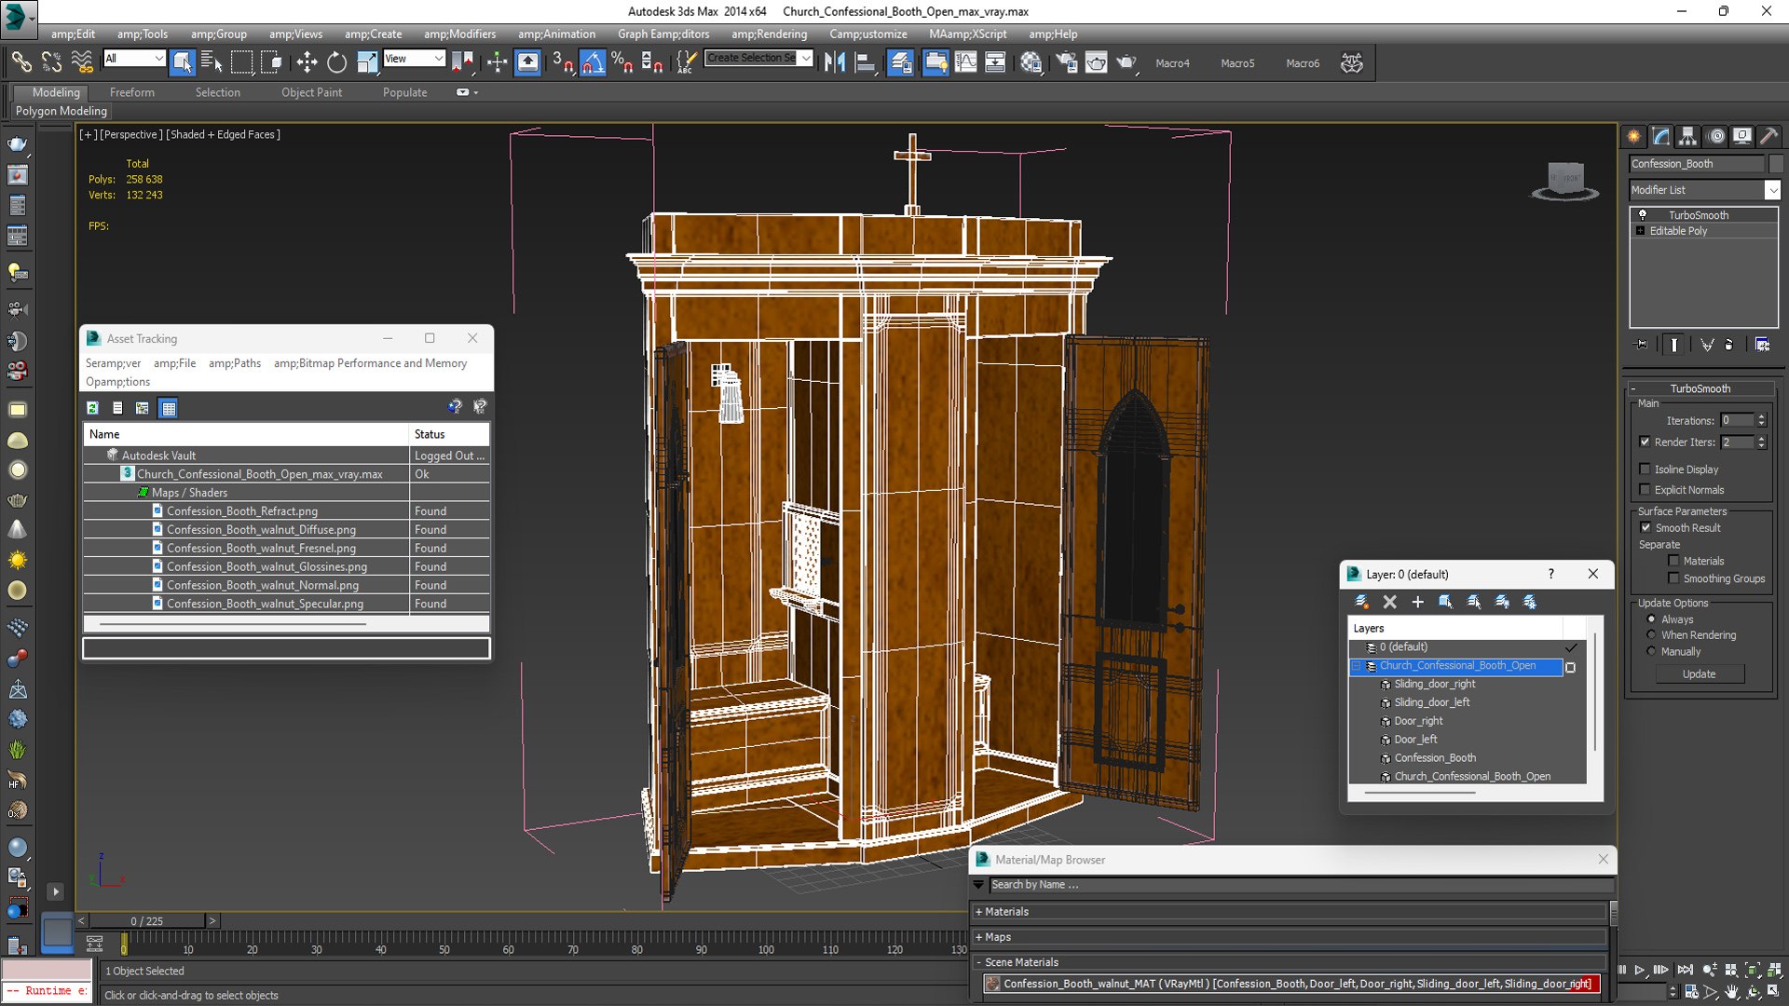
Task: Toggle Render Iters checkbox
Action: [x=1645, y=442]
